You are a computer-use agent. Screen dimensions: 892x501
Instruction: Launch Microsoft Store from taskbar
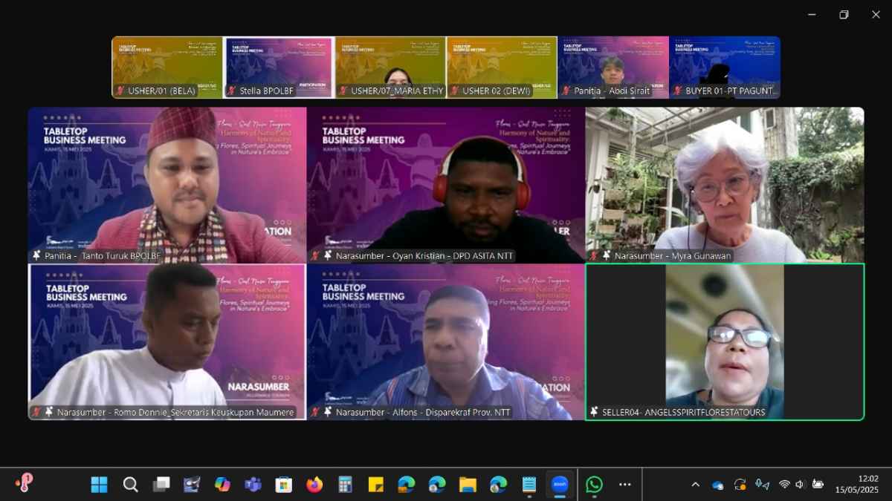pyautogui.click(x=284, y=485)
